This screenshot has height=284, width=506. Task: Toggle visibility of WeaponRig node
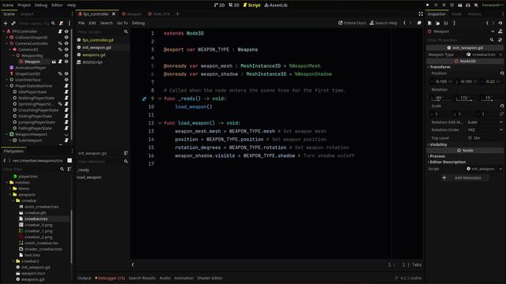(66, 55)
